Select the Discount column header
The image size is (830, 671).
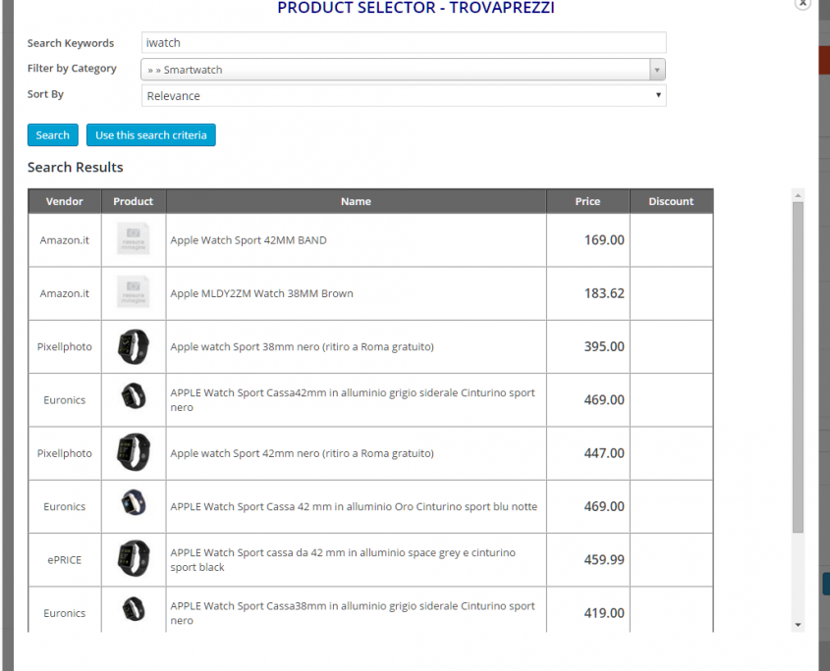(x=671, y=201)
